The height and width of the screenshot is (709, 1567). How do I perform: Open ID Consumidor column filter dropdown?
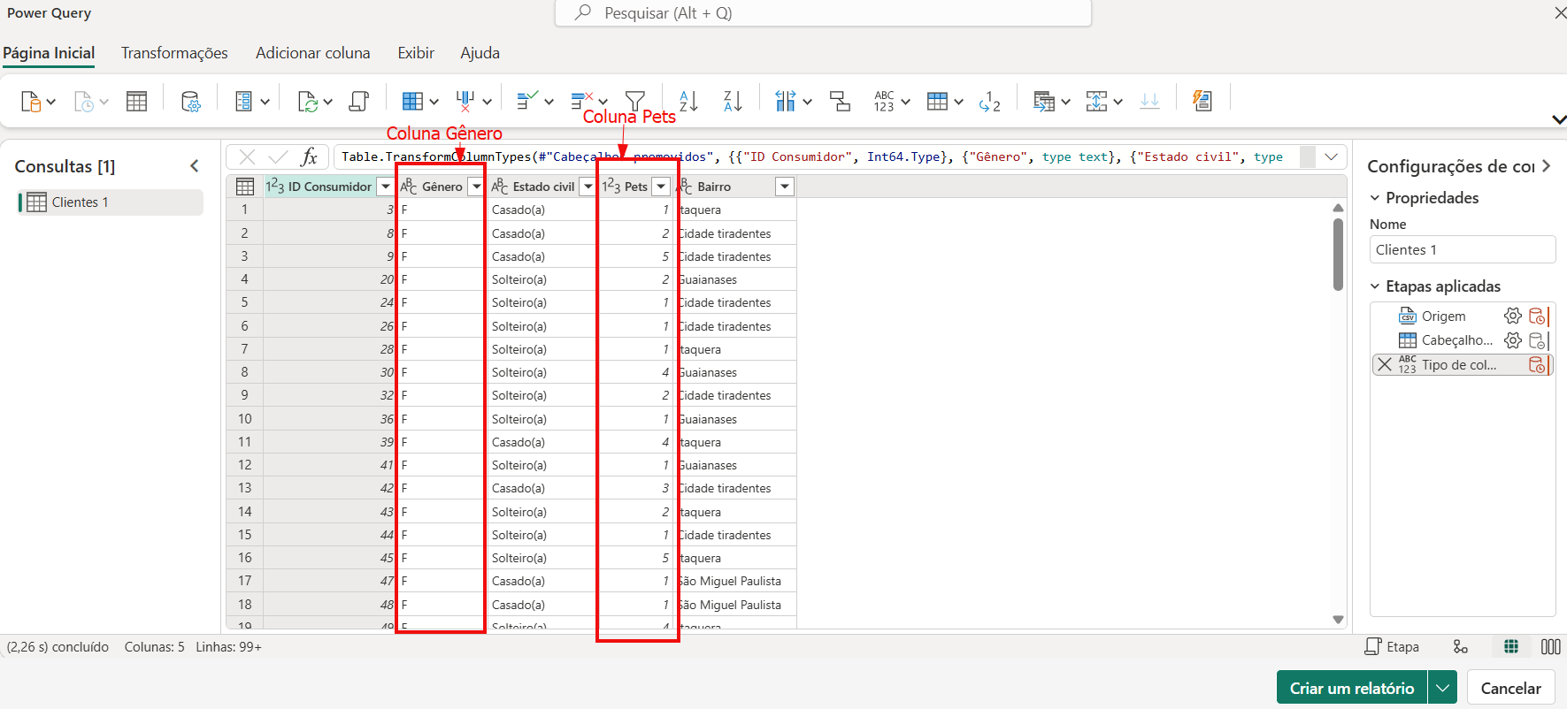(x=385, y=187)
